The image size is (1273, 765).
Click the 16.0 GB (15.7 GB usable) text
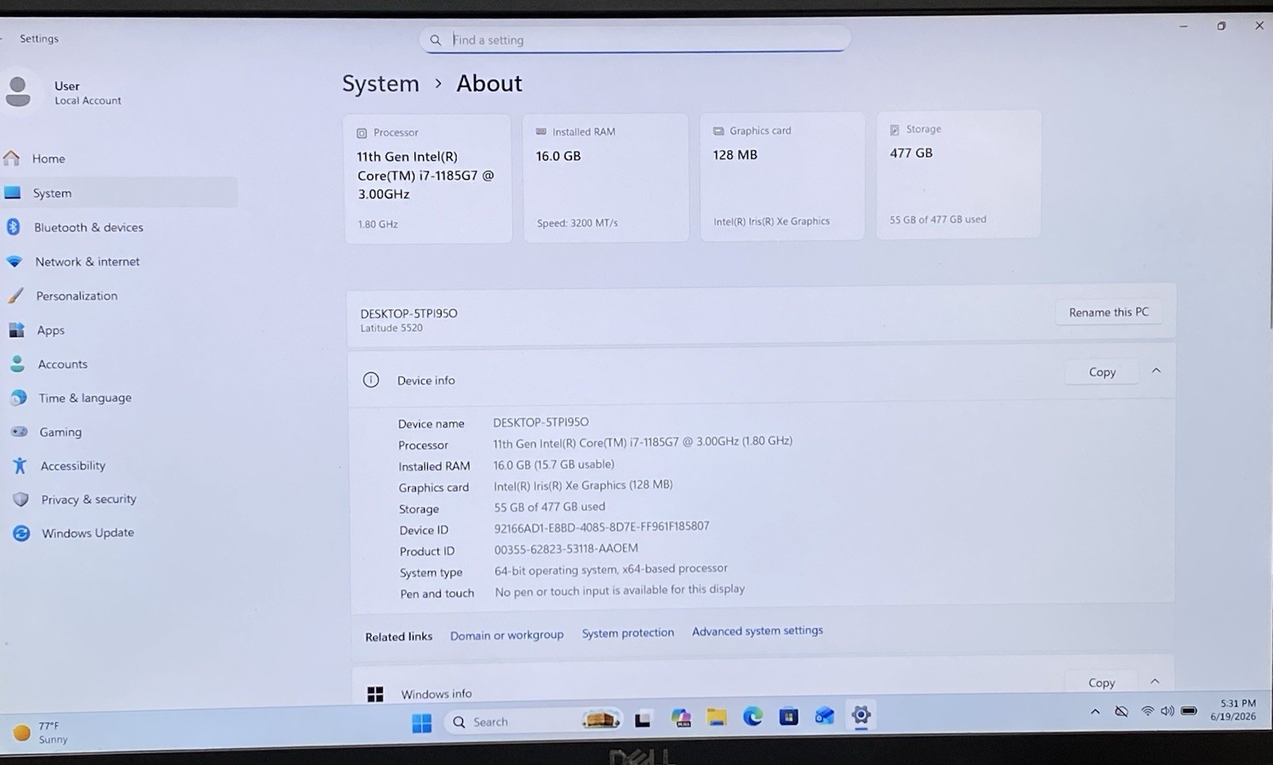(554, 464)
